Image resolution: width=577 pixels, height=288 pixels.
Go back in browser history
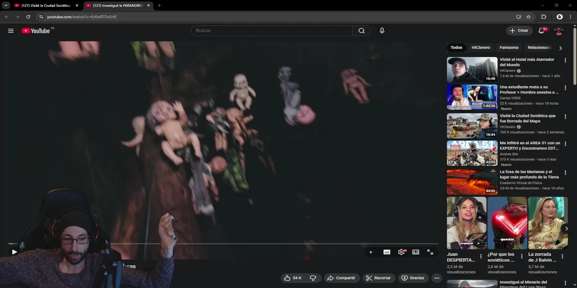tap(6, 17)
